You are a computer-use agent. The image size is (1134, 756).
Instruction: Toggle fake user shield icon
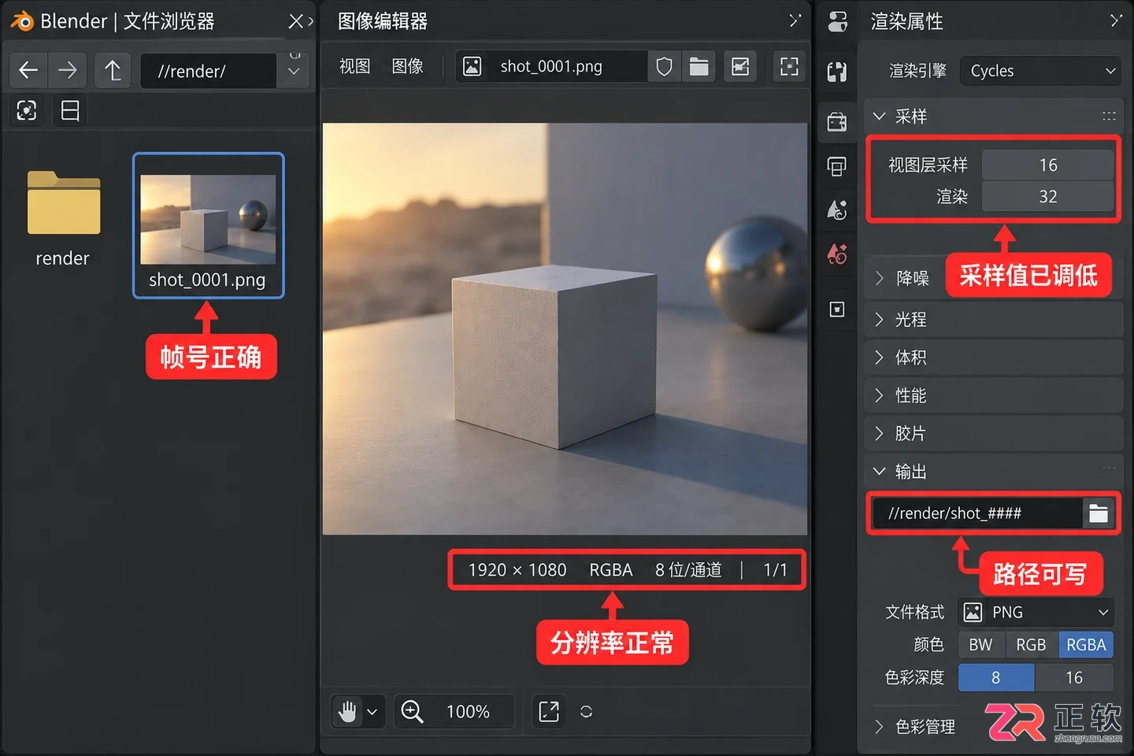tap(664, 67)
